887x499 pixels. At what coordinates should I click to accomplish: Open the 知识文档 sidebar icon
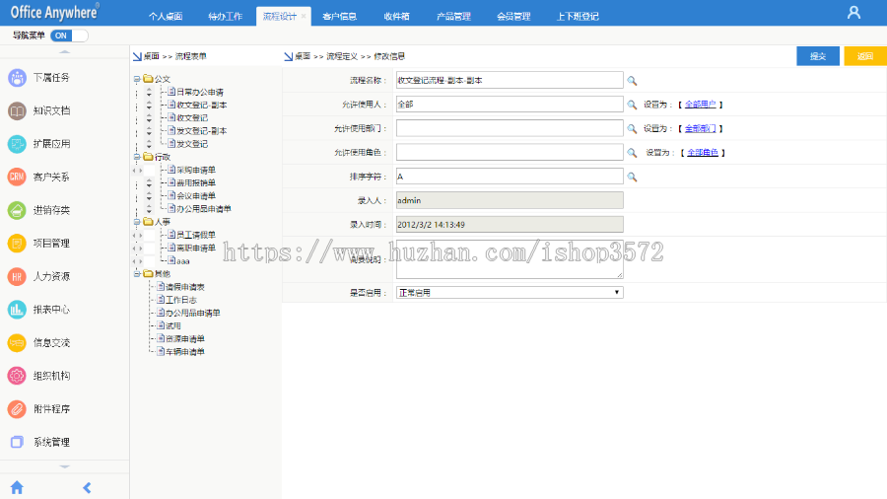17,110
